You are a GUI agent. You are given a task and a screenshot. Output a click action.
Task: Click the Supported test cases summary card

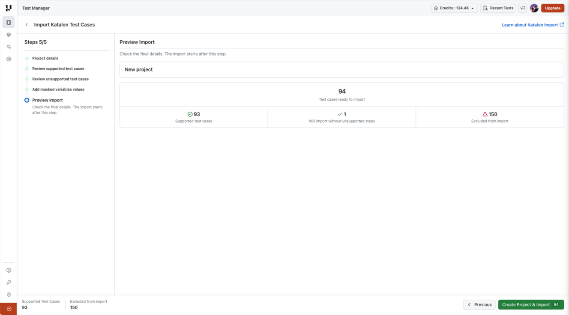coord(194,117)
